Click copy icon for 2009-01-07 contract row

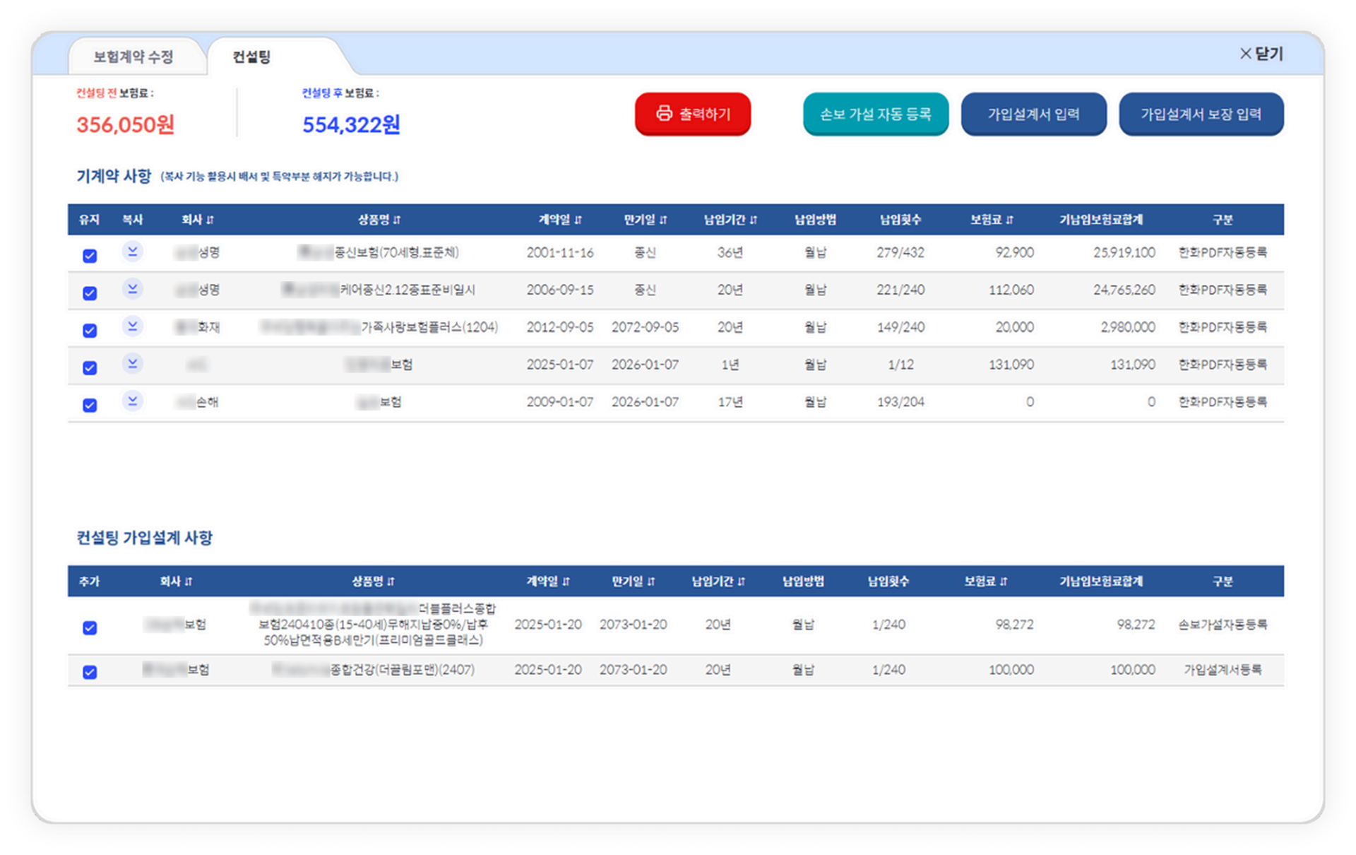[132, 401]
